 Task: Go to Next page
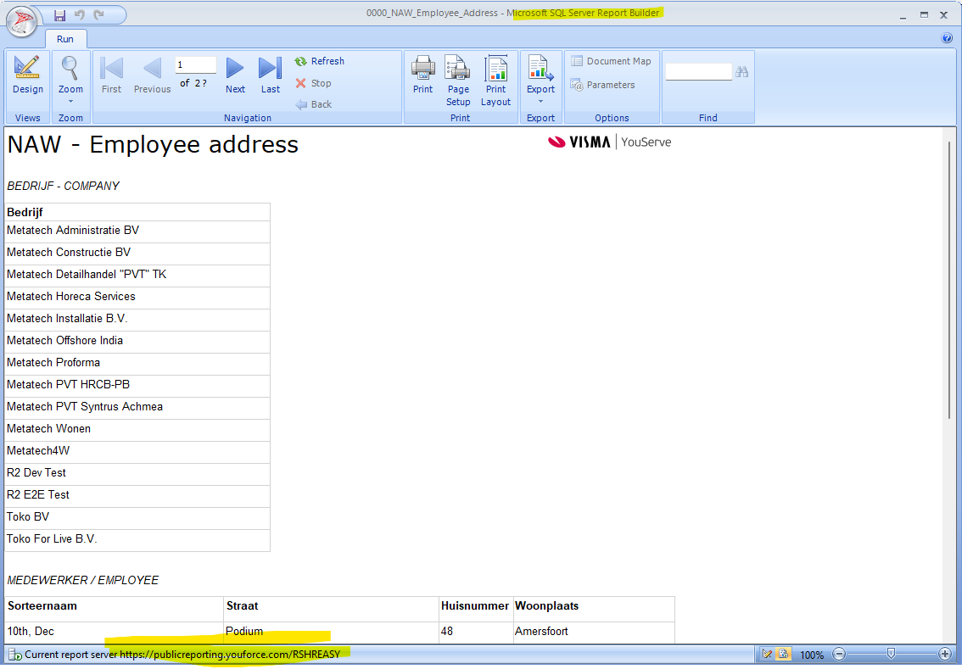pyautogui.click(x=235, y=75)
